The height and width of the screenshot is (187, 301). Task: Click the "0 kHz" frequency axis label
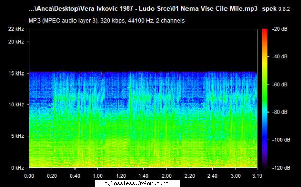[x=17, y=168]
